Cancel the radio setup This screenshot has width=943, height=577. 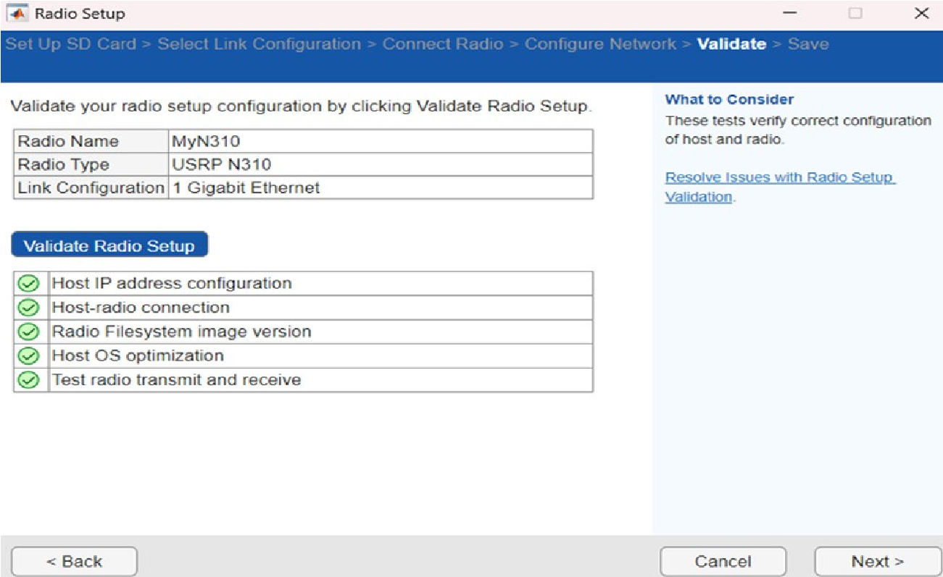pos(723,562)
